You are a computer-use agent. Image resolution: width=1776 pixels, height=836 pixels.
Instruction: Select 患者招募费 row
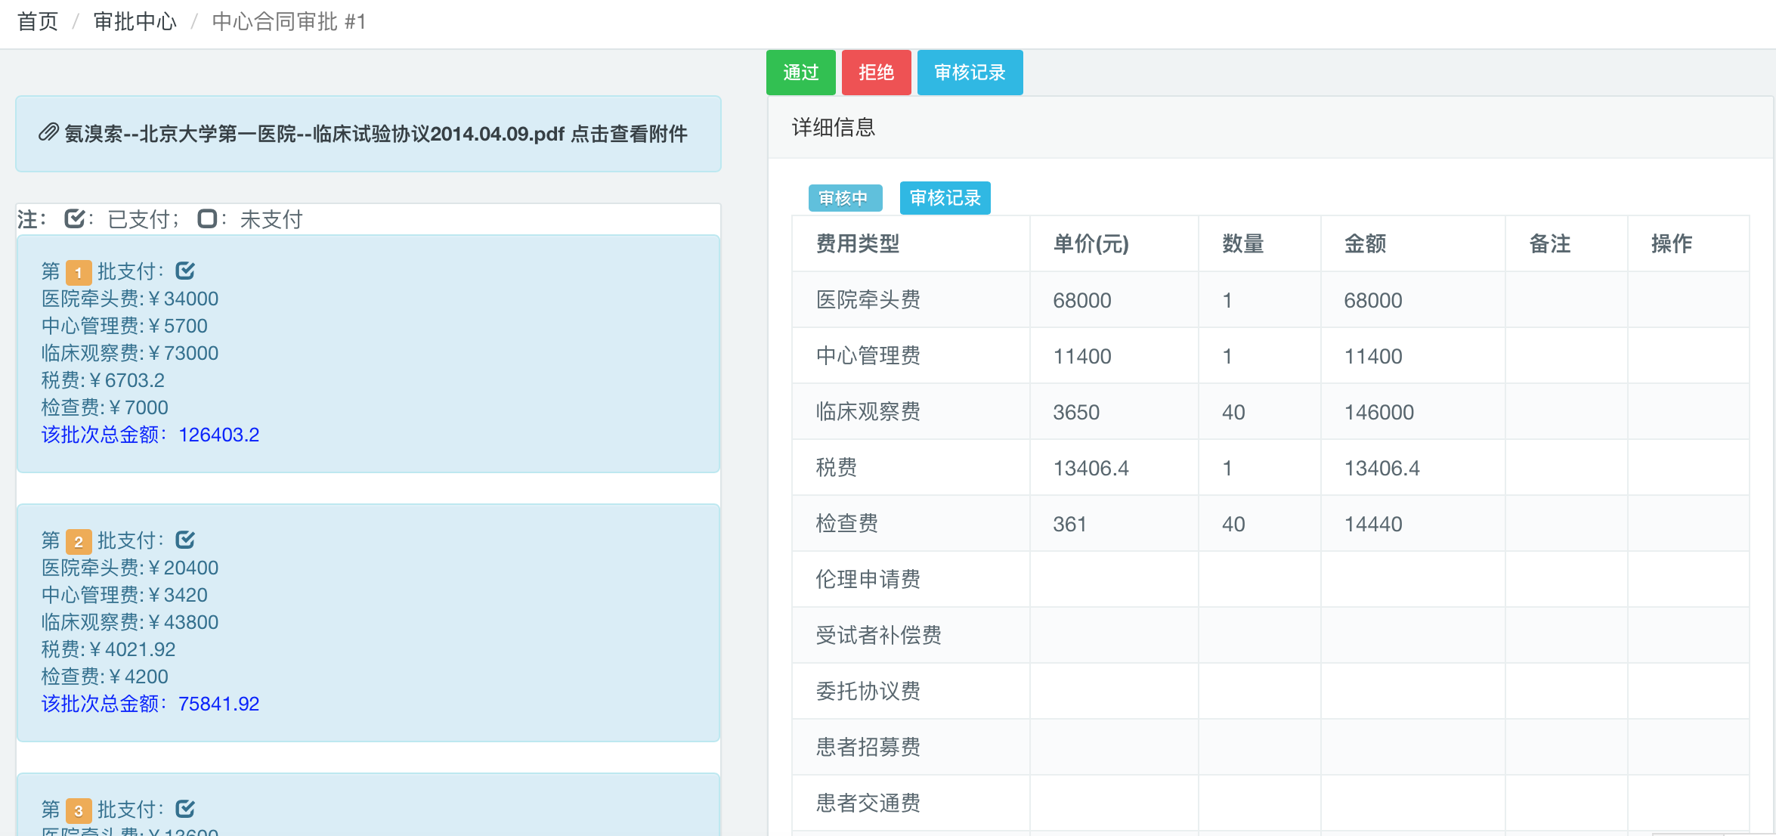tap(1270, 747)
